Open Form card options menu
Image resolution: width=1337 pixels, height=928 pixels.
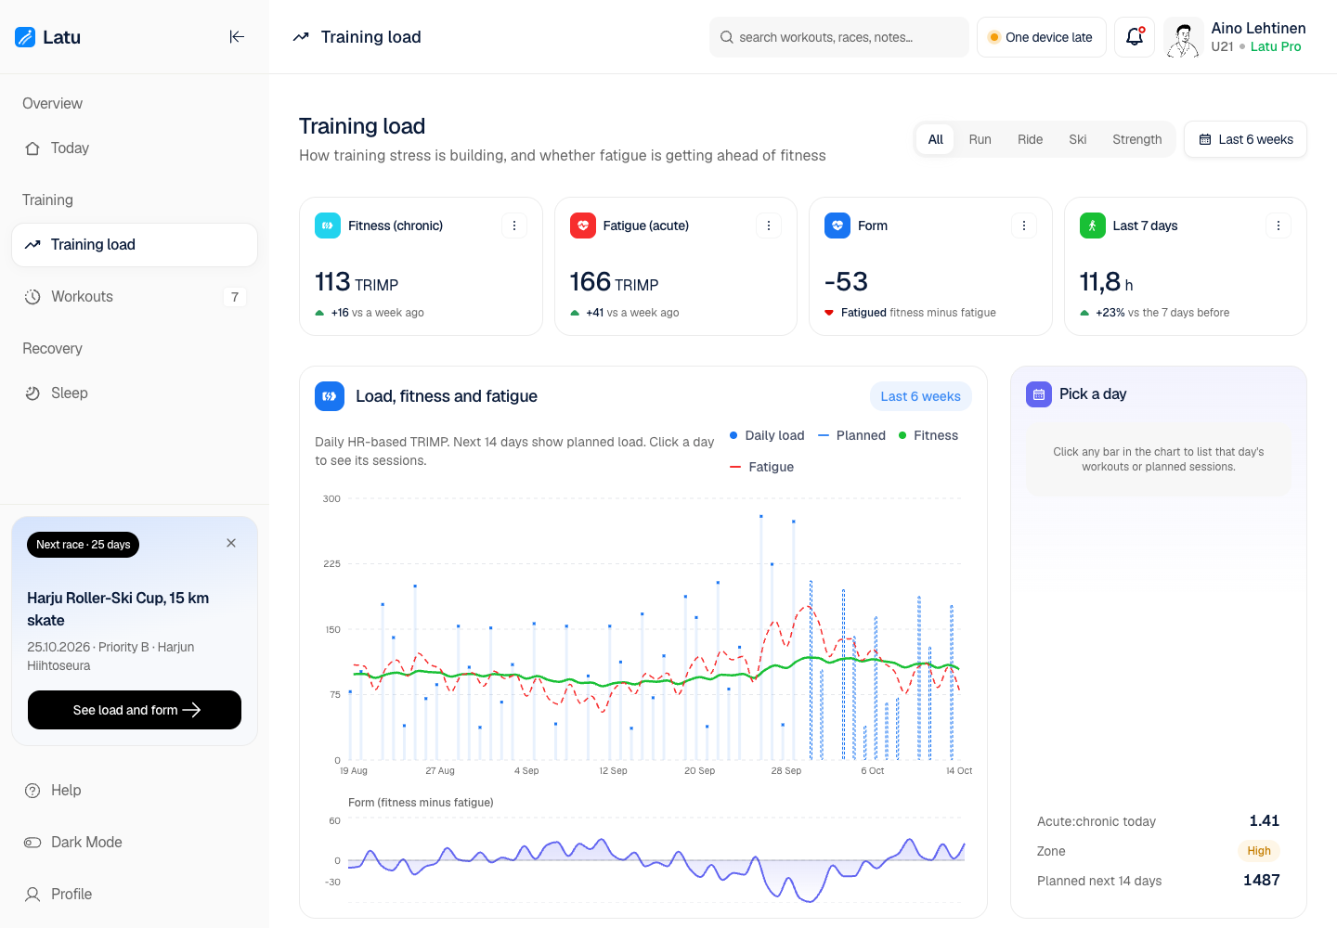(x=1024, y=226)
